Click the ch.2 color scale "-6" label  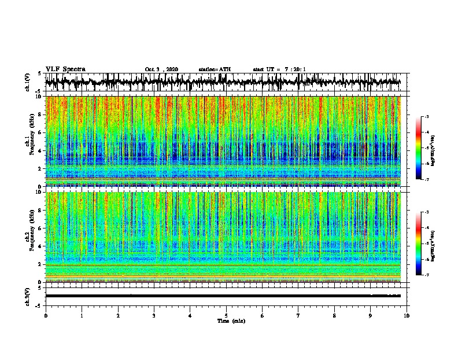point(426,259)
